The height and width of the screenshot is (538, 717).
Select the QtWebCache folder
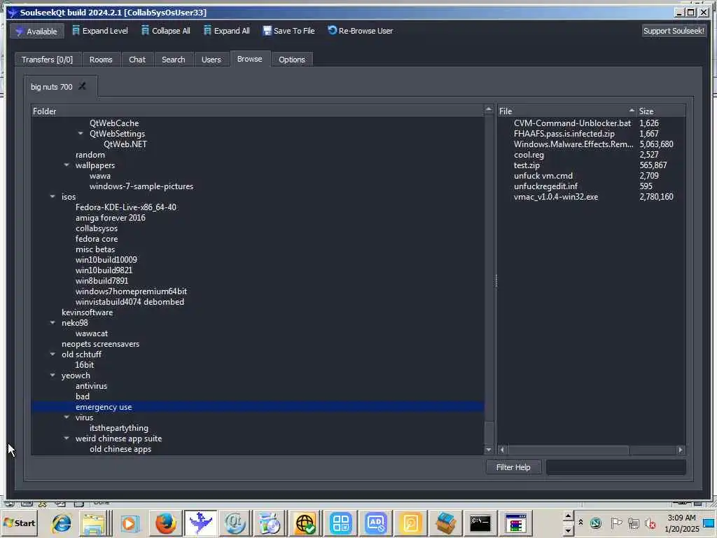click(x=114, y=123)
